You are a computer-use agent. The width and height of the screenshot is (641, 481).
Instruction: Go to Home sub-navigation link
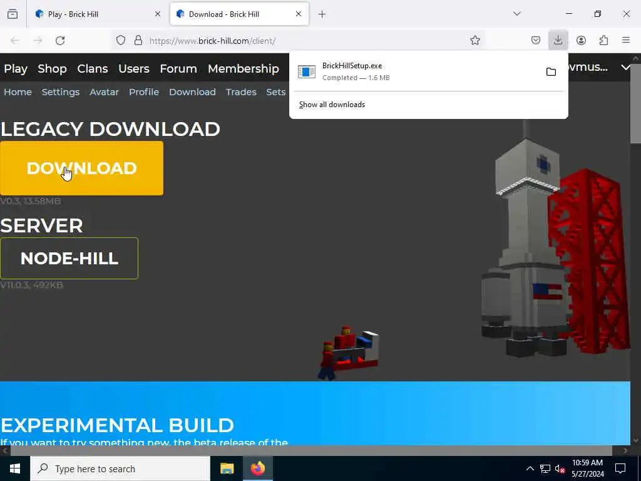point(18,91)
